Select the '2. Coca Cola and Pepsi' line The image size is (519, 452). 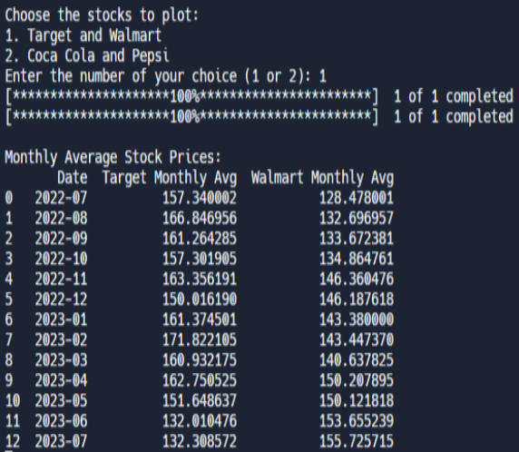(87, 56)
